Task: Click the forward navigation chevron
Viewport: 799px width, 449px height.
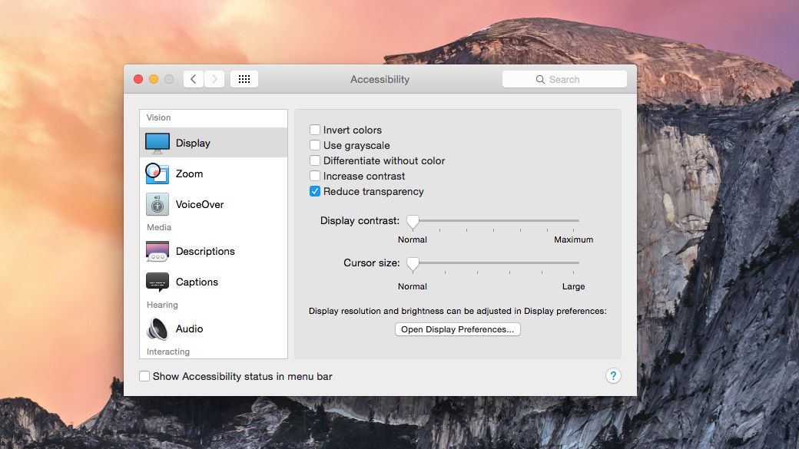Action: coord(214,78)
